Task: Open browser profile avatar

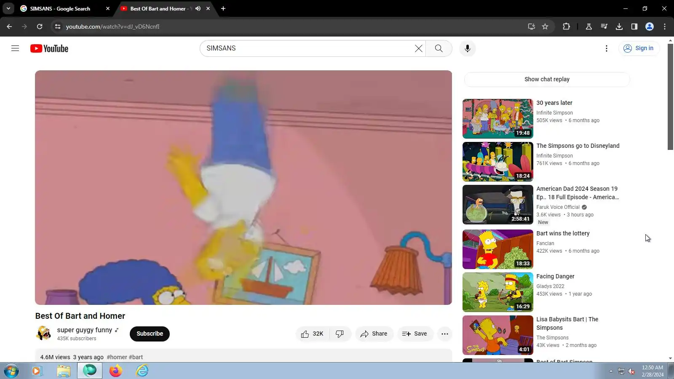Action: (x=650, y=27)
